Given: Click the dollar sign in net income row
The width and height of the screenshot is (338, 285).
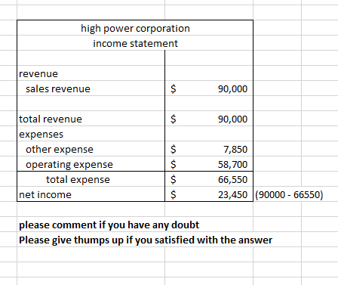Looking at the screenshot, I should point(174,194).
